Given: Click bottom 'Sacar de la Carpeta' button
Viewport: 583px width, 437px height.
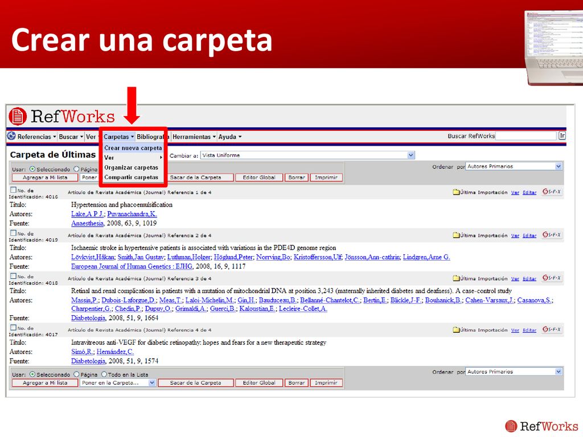Looking at the screenshot, I should [x=196, y=383].
